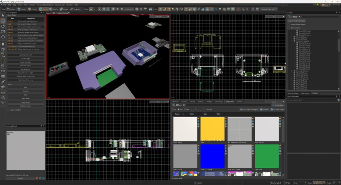Open the 3D viewport view mode dropdown
The image size is (341, 185).
[159, 16]
